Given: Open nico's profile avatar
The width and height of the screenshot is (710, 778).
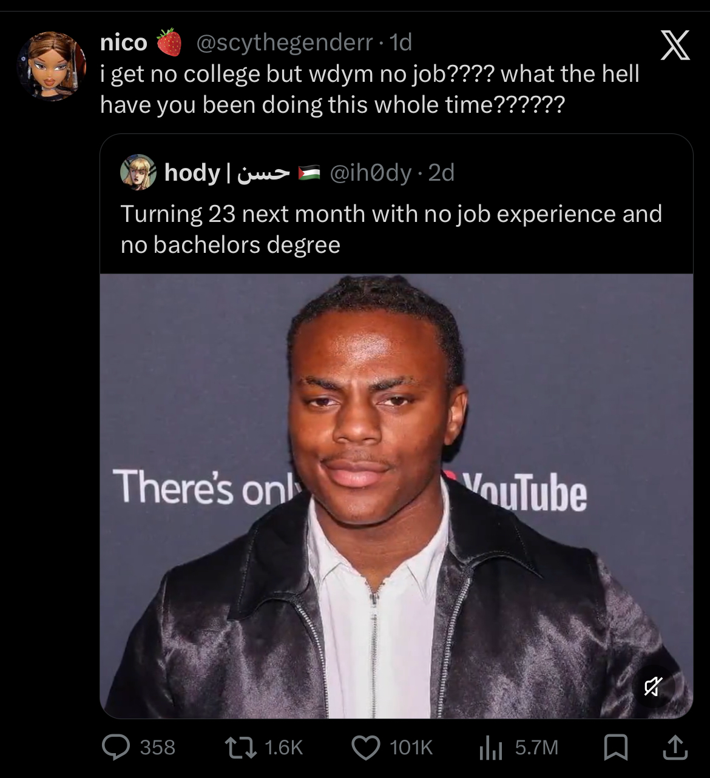Looking at the screenshot, I should click(51, 66).
